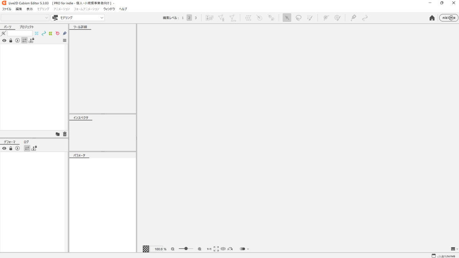The height and width of the screenshot is (258, 459).
Task: Click the texture atlas edit icon
Action: tap(209, 18)
